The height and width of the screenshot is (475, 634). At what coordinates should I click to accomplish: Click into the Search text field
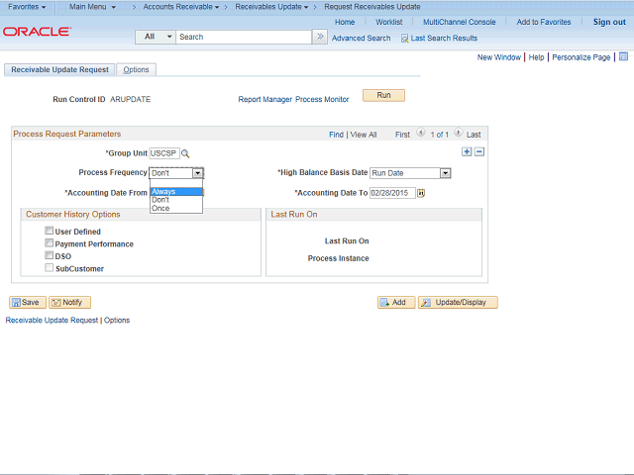point(244,37)
